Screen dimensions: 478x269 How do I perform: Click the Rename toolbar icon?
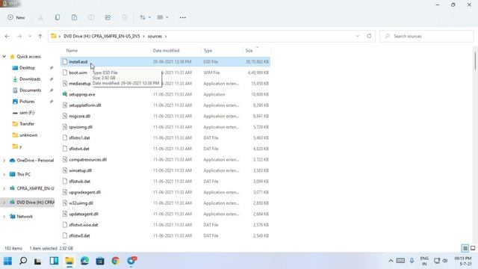[x=91, y=17]
